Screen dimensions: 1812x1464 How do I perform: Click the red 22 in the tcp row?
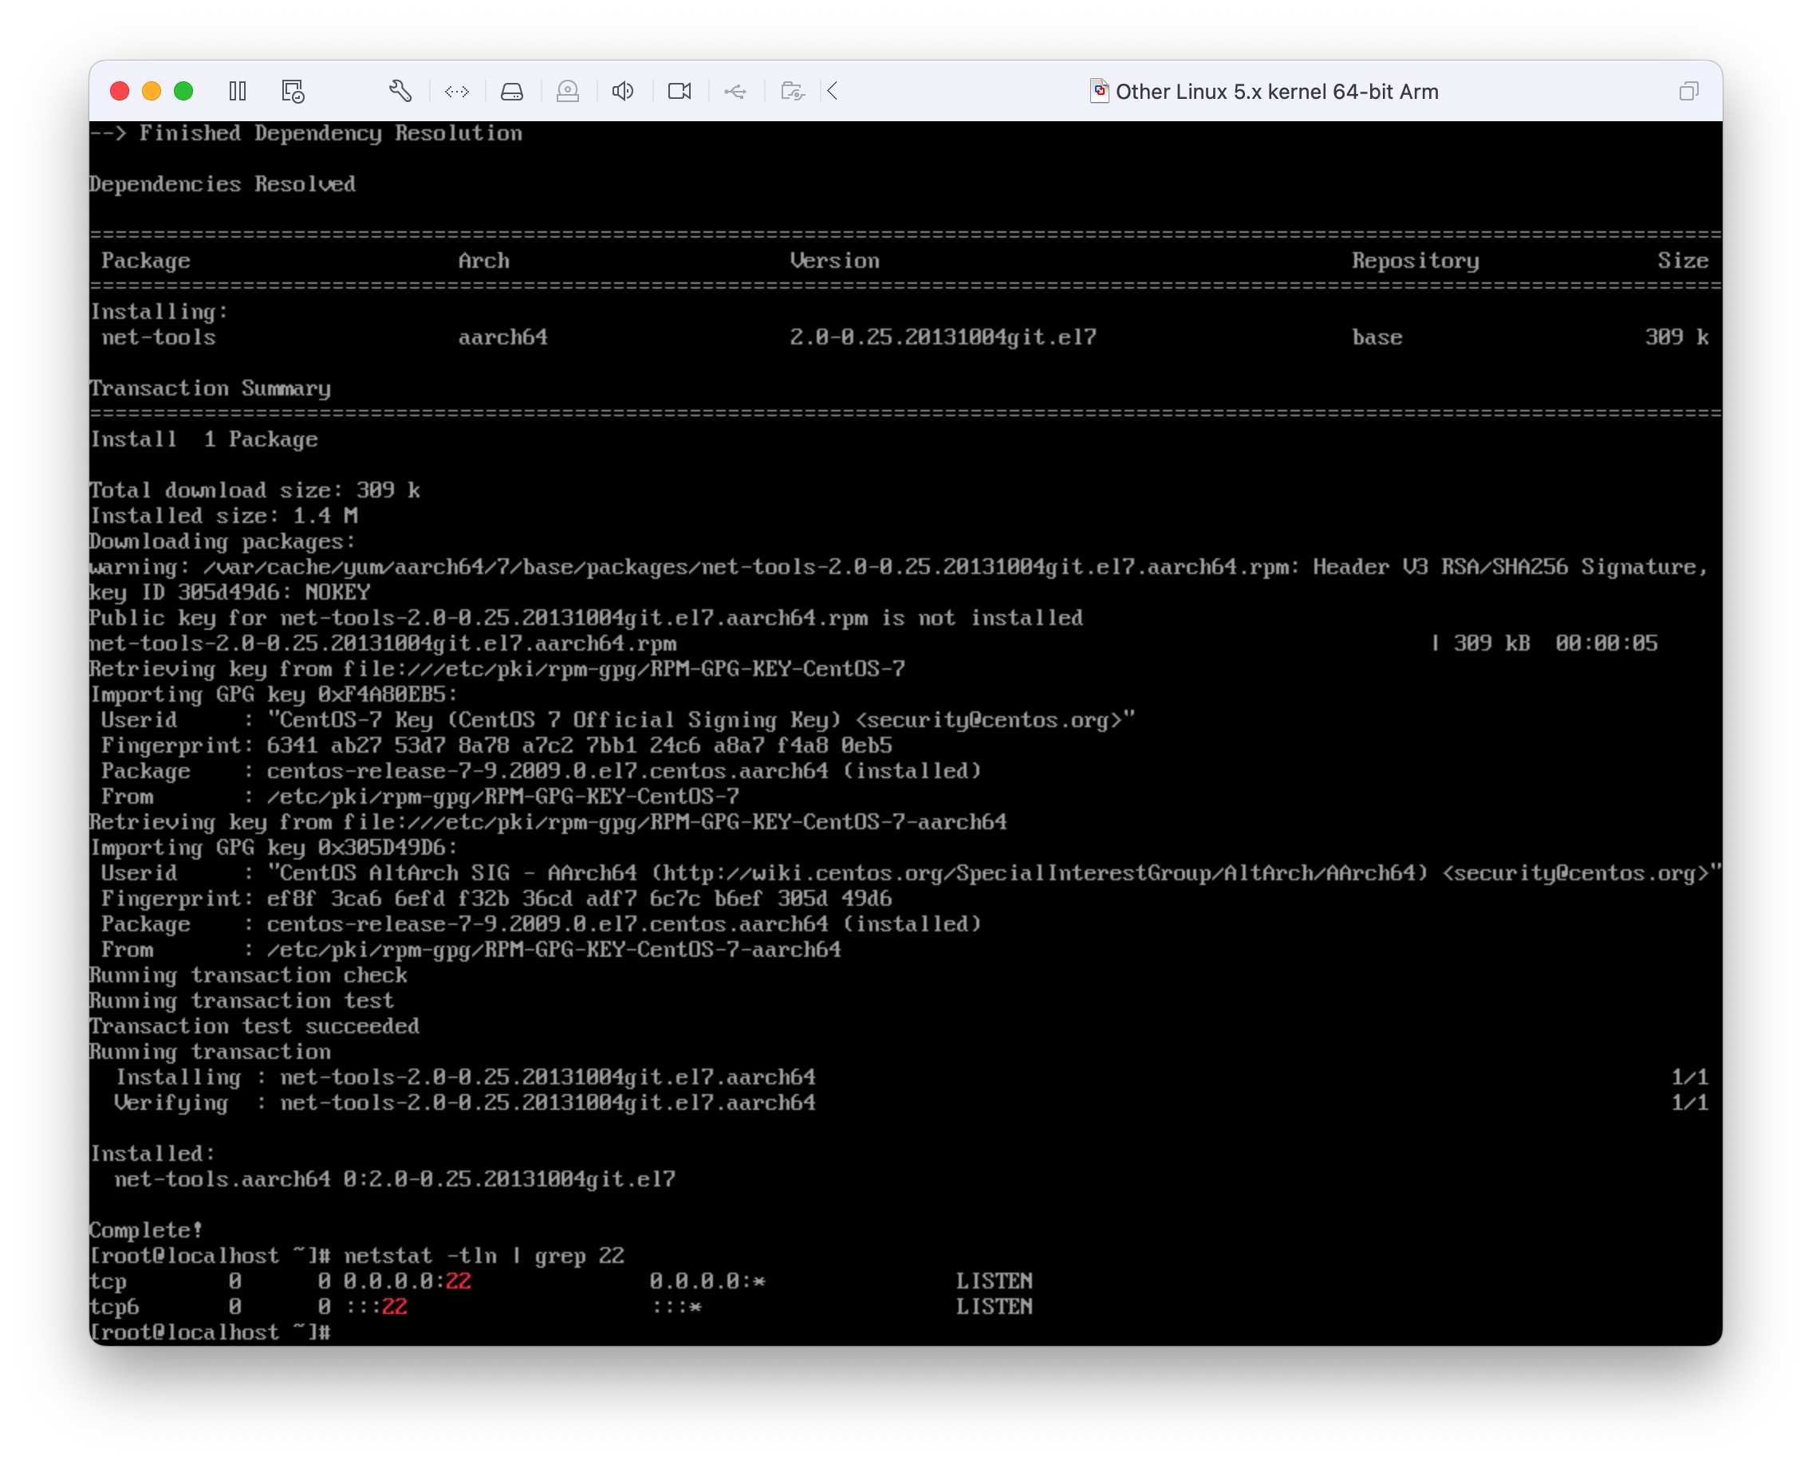click(458, 1281)
